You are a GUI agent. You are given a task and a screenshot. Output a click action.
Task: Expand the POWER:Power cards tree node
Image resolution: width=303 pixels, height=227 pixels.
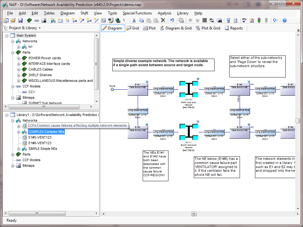(x=19, y=58)
